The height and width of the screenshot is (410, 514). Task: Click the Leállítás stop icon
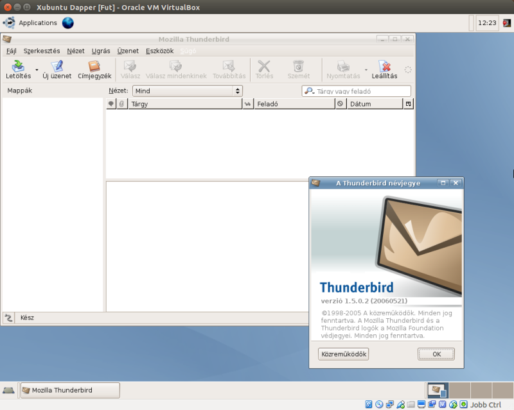(x=384, y=69)
